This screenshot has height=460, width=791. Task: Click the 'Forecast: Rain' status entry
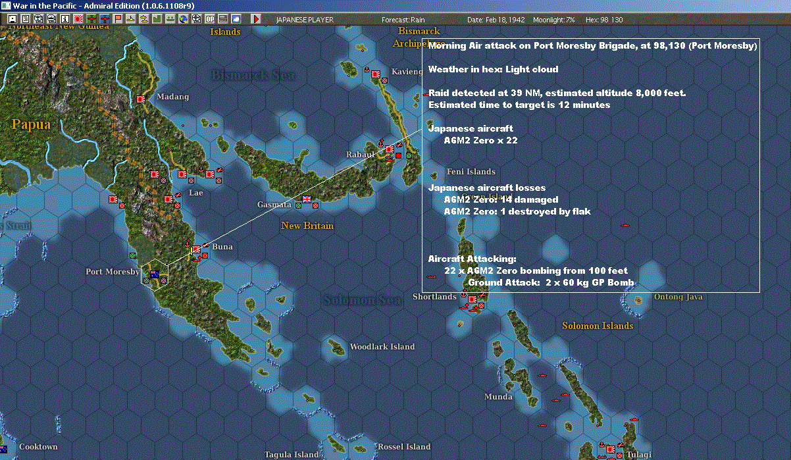point(403,20)
